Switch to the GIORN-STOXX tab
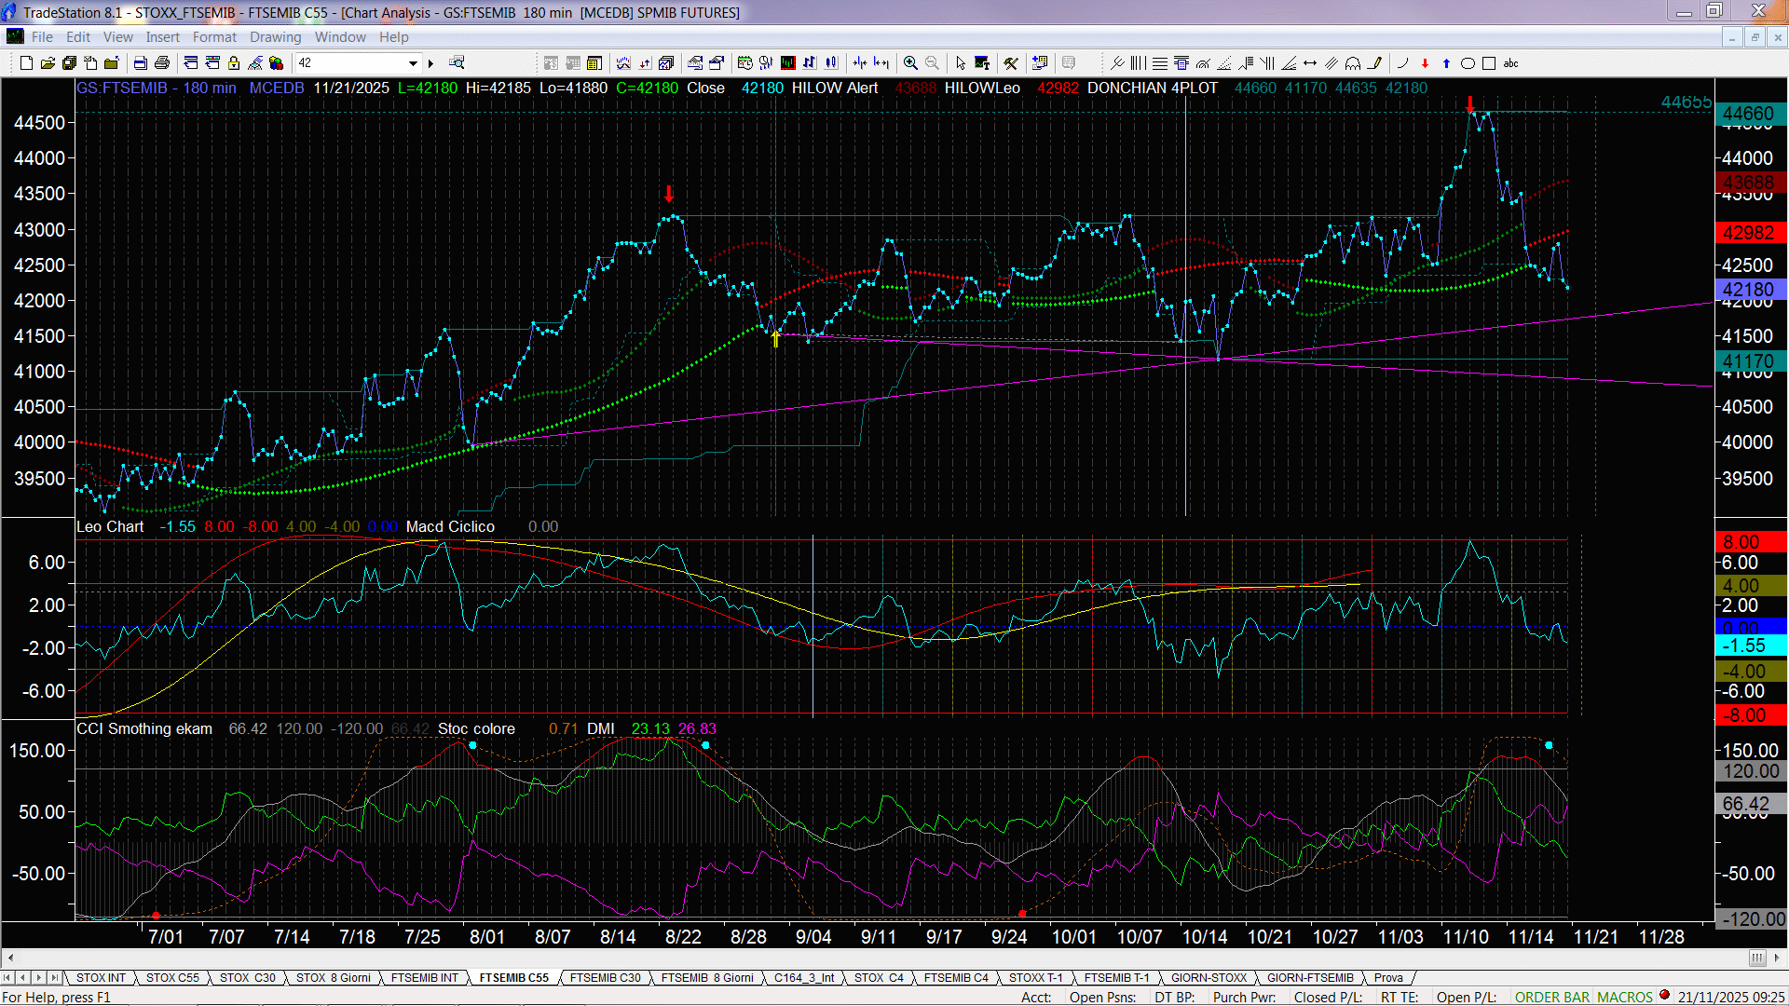 pyautogui.click(x=1209, y=977)
